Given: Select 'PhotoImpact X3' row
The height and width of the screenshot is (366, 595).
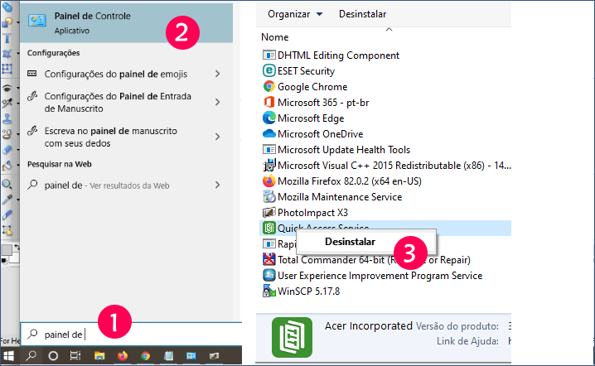Looking at the screenshot, I should tap(385, 212).
